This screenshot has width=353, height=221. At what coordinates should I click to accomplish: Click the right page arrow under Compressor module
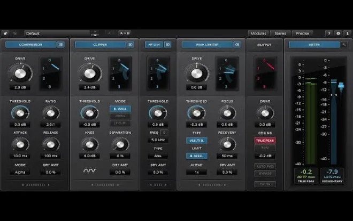click(x=49, y=185)
